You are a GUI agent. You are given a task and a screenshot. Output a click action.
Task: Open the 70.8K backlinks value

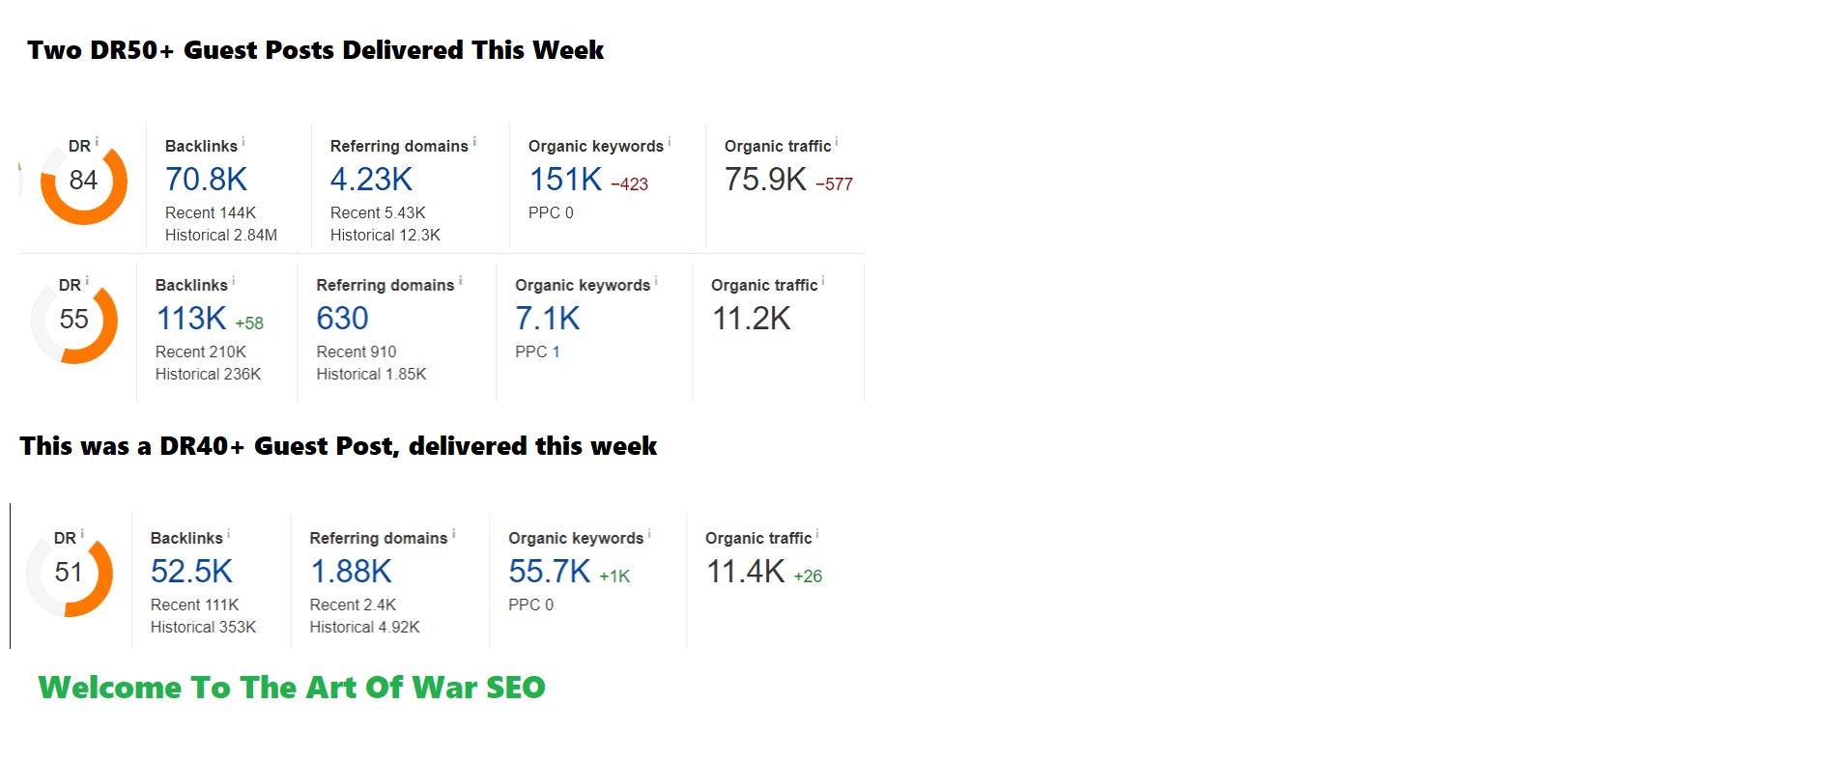[206, 180]
